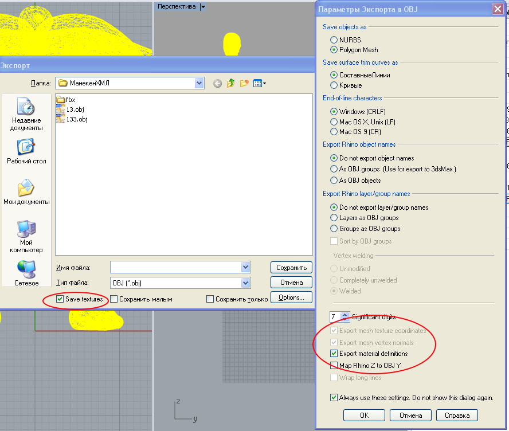Open My Documents (Мои документы) shortcut
The image size is (509, 431).
(26, 192)
